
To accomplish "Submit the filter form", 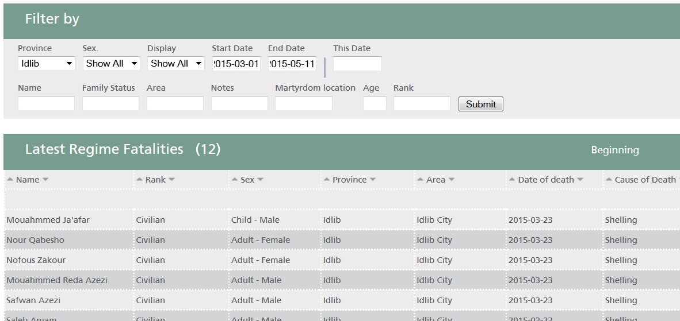I will tap(480, 104).
